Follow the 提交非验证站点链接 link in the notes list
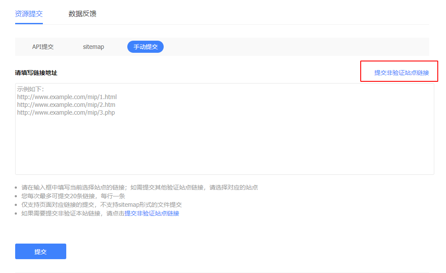This screenshot has width=446, height=273. click(x=152, y=213)
